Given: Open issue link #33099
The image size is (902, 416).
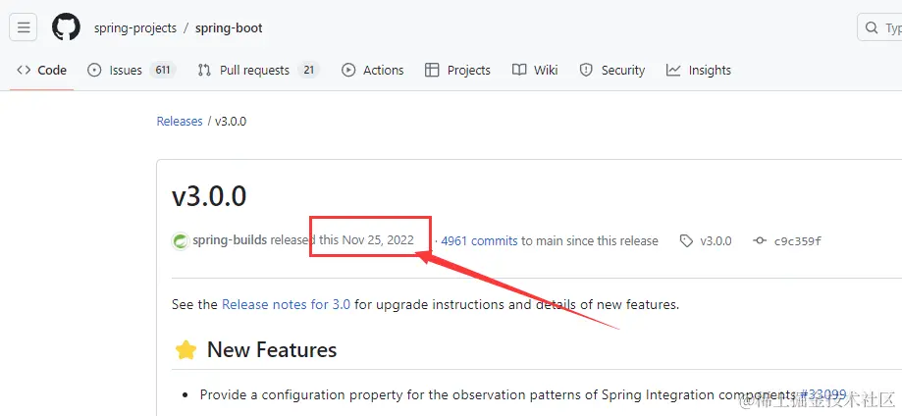Looking at the screenshot, I should [822, 394].
